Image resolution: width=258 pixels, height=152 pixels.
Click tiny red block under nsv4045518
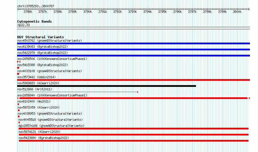click(x=19, y=122)
